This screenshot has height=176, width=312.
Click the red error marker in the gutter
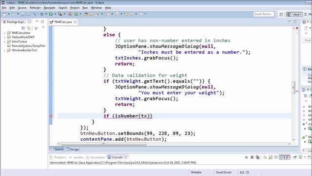click(x=51, y=116)
